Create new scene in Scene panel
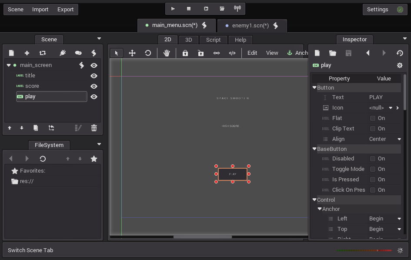This screenshot has height=260, width=411. [11, 53]
